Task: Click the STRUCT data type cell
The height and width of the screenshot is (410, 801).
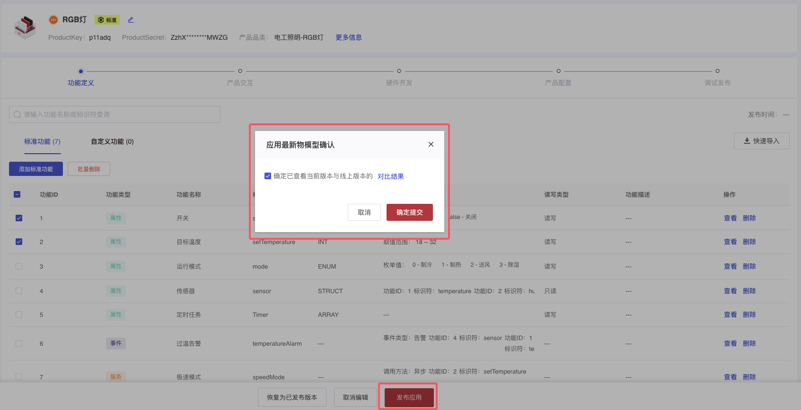Action: pos(330,291)
